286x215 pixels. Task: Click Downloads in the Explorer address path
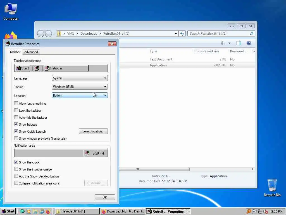[89, 34]
